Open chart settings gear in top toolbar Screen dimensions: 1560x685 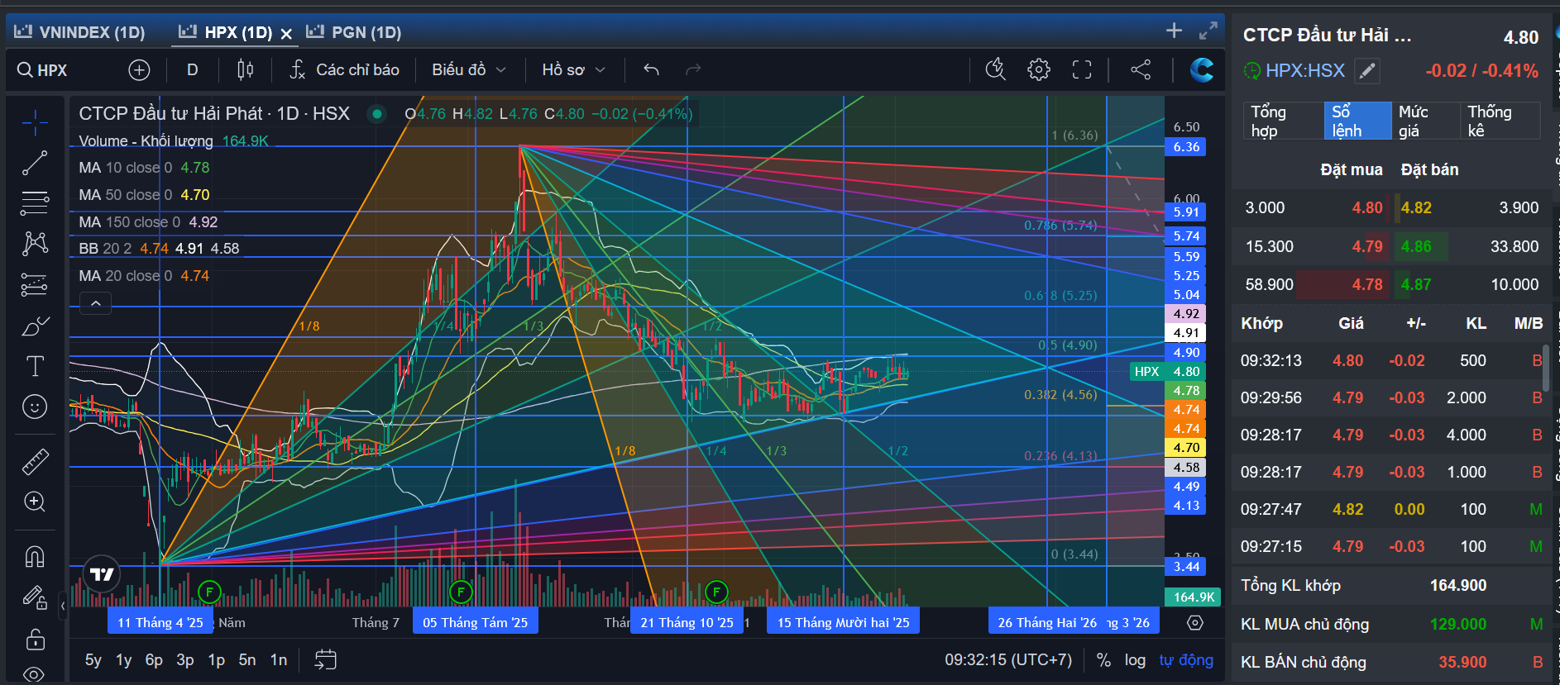pyautogui.click(x=1039, y=69)
